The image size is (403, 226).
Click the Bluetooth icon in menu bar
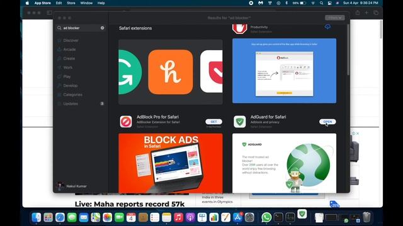click(x=287, y=3)
